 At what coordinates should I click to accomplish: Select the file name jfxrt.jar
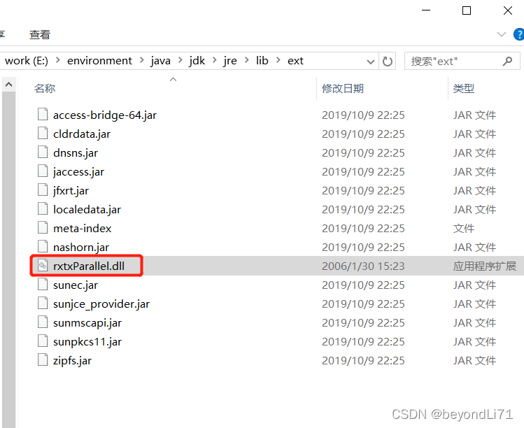tap(71, 190)
